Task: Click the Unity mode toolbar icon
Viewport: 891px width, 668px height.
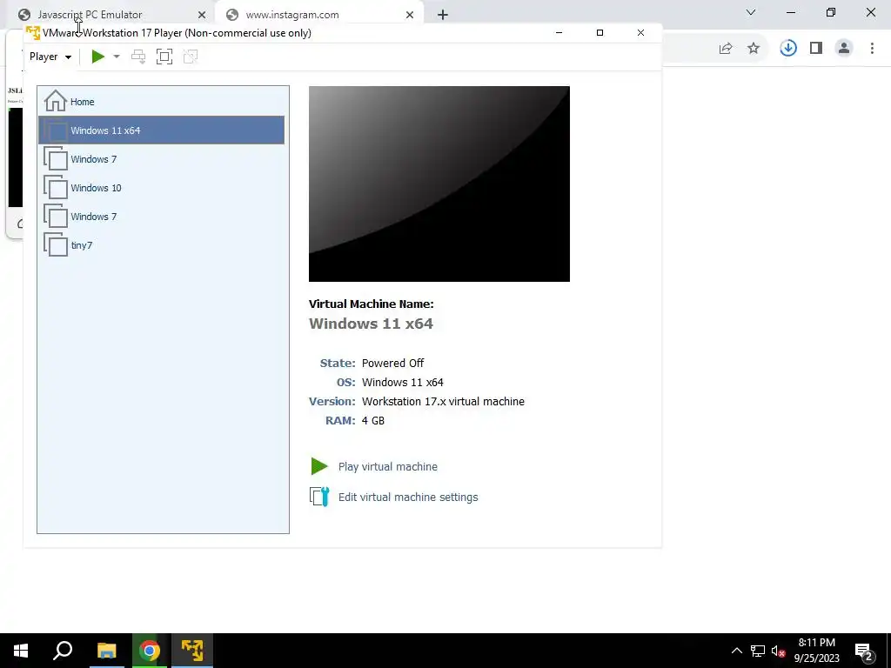Action: (191, 57)
